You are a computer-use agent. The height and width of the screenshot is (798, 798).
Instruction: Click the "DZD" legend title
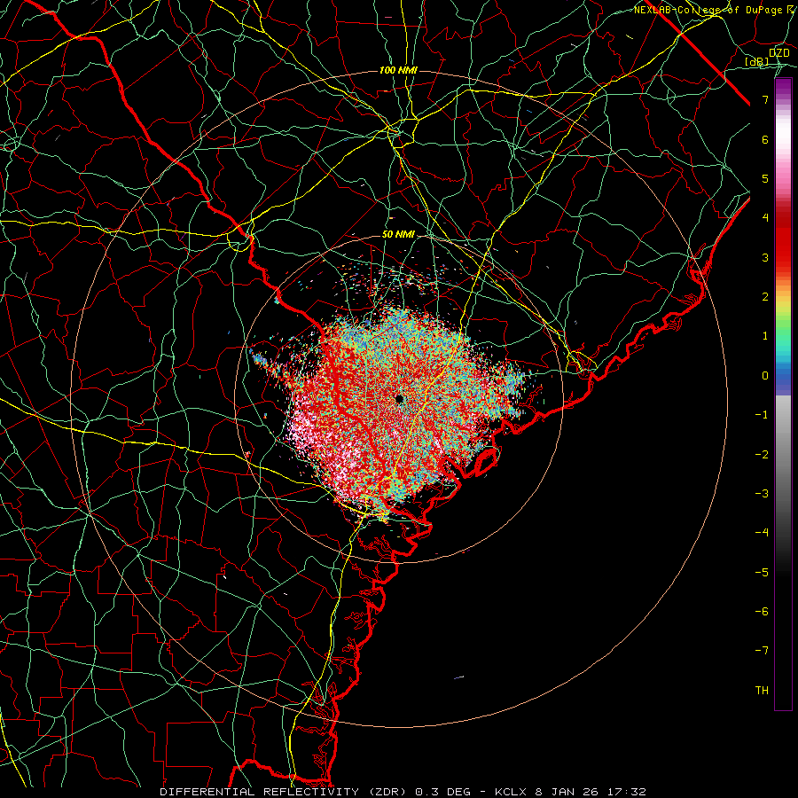click(x=779, y=53)
